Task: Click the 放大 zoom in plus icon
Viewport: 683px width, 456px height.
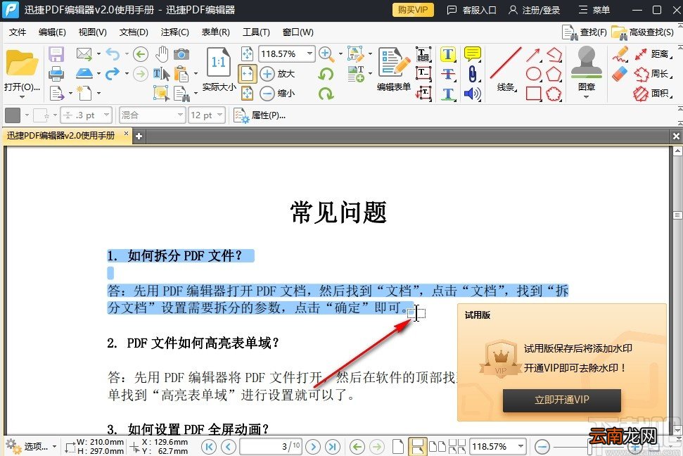Action: pyautogui.click(x=267, y=74)
